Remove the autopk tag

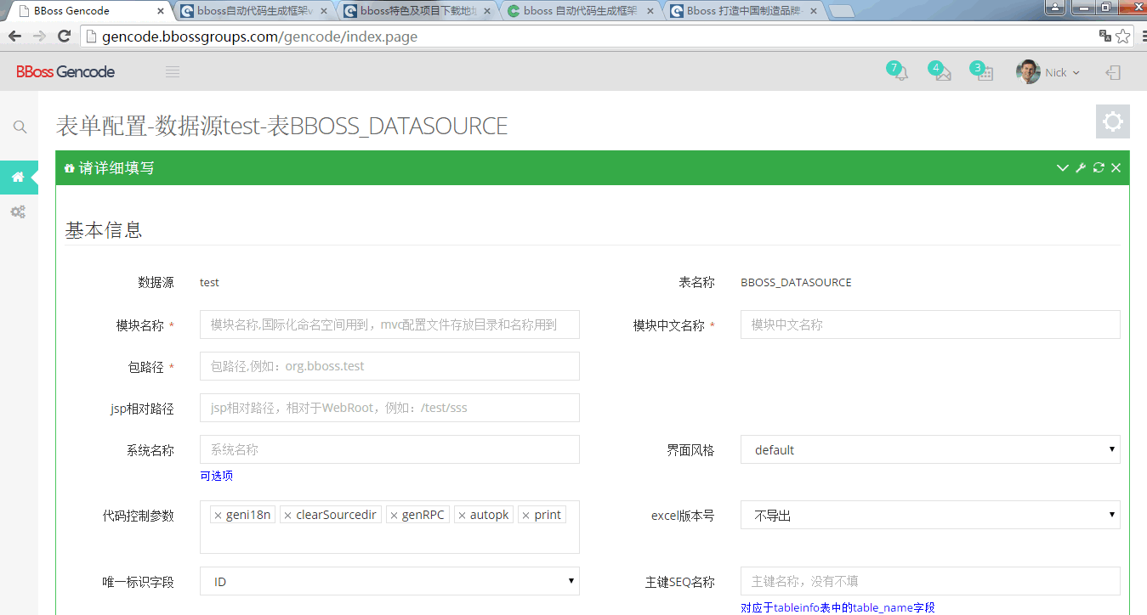coord(462,516)
